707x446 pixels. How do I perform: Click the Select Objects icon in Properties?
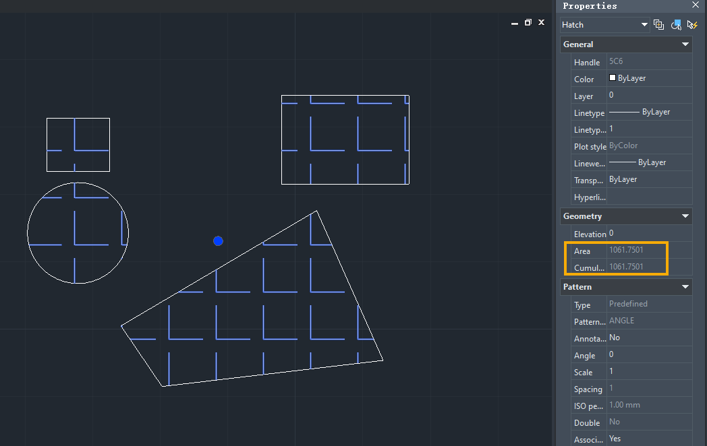[x=676, y=25]
